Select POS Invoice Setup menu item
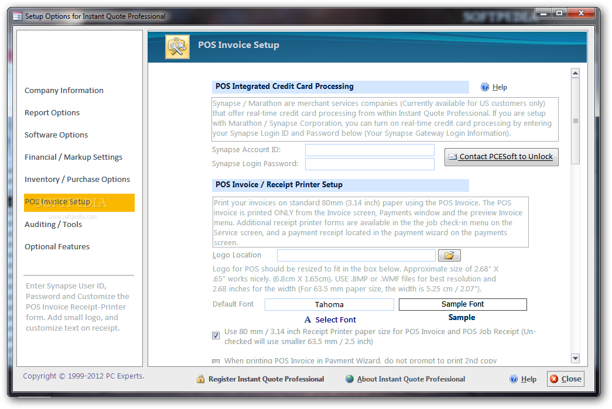The height and width of the screenshot is (409, 612). coord(79,203)
